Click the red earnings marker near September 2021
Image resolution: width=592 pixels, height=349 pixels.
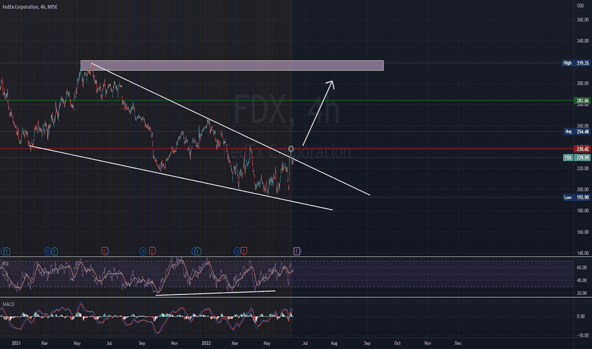[x=152, y=251]
